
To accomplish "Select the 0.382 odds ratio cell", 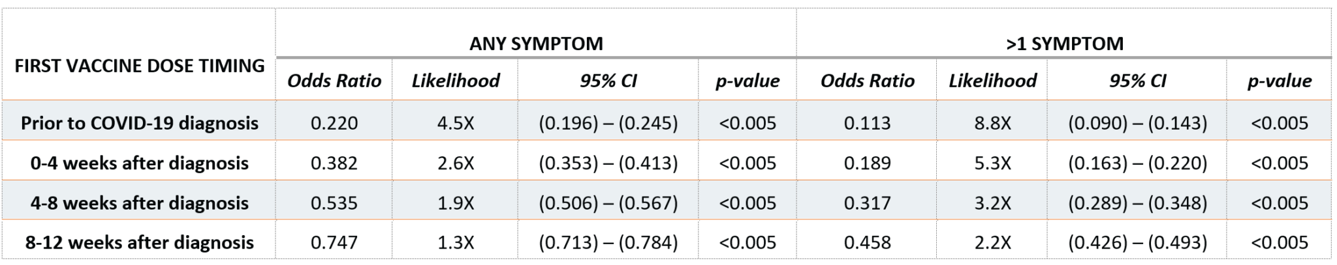I will pos(334,163).
